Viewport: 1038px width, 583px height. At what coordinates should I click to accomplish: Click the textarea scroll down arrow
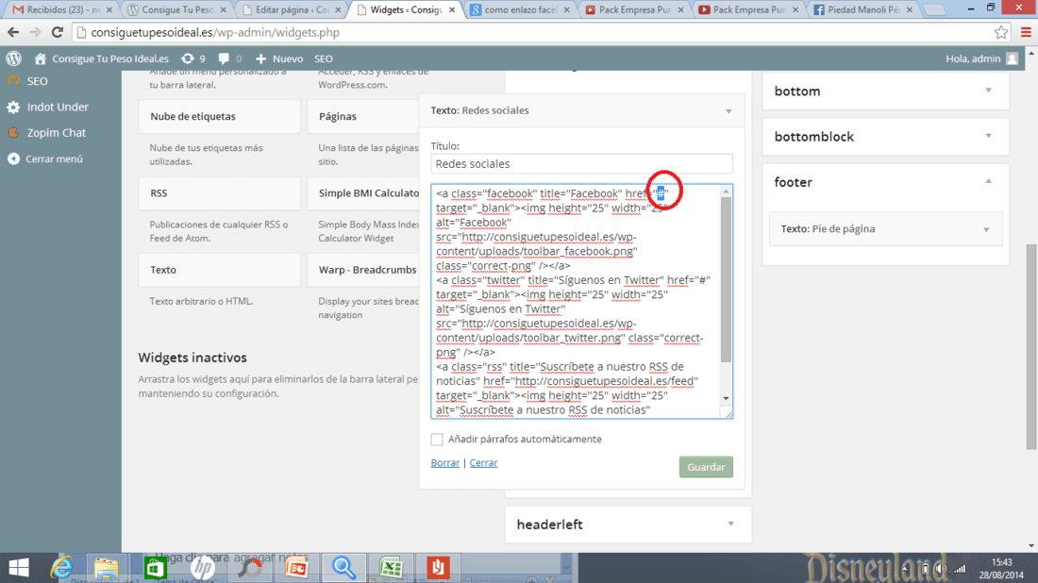click(727, 398)
